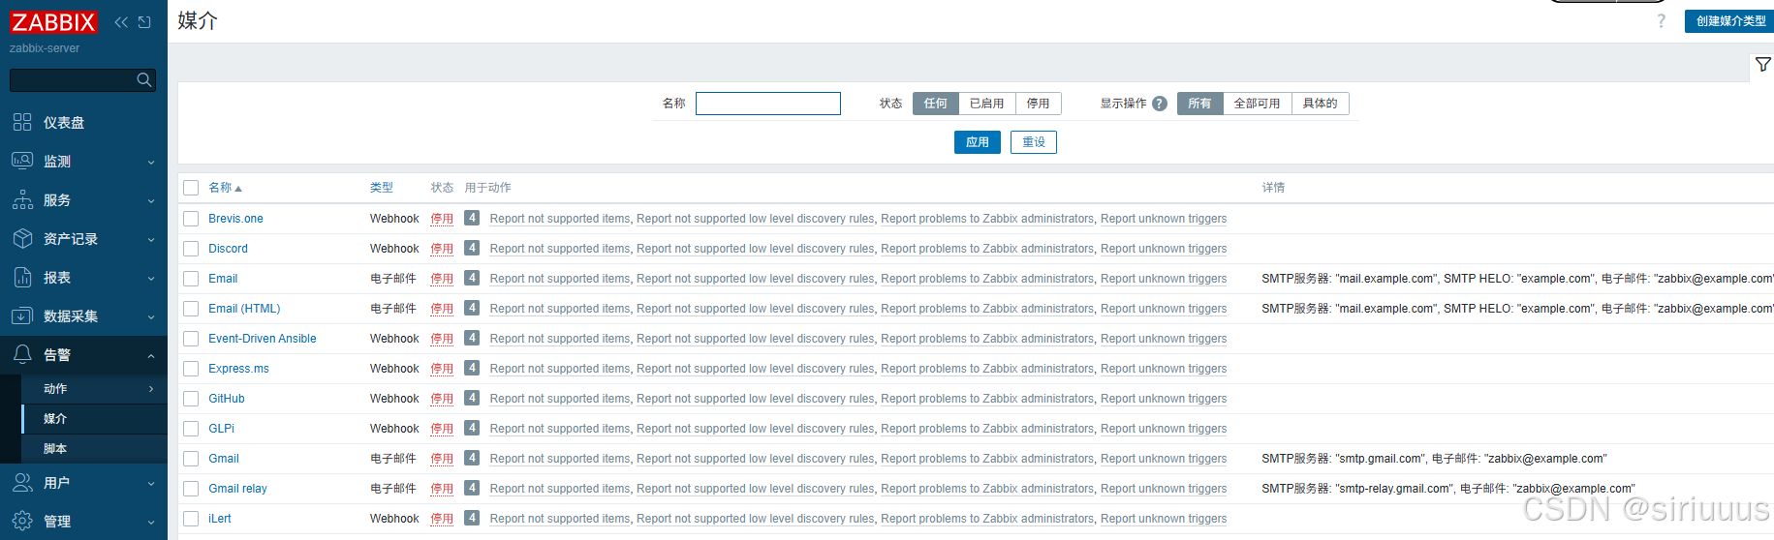
Task: Click the action count badge for GitHub
Action: (472, 398)
